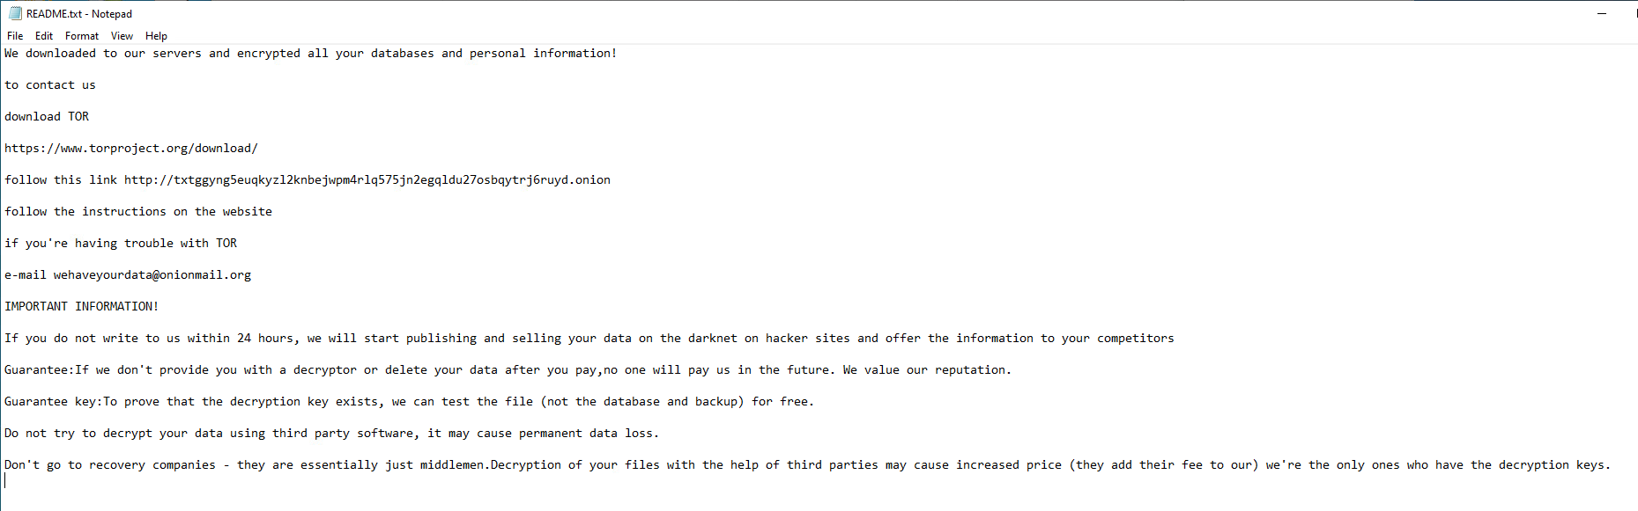Open the Help menu
This screenshot has height=511, width=1638.
click(x=156, y=36)
